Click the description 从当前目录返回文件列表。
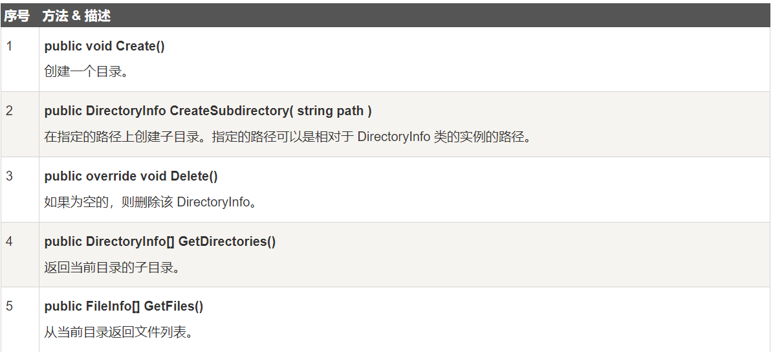 click(118, 333)
